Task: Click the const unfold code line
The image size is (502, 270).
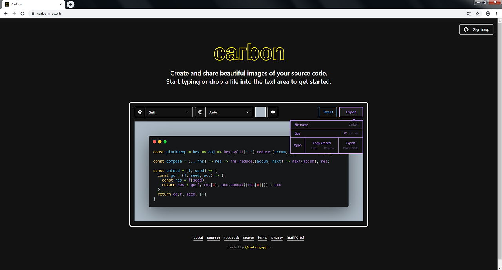Action: coord(185,171)
